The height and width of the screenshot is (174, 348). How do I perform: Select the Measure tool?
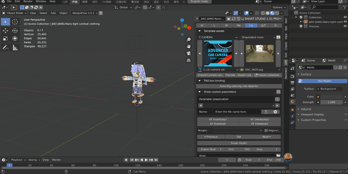(x=15, y=47)
